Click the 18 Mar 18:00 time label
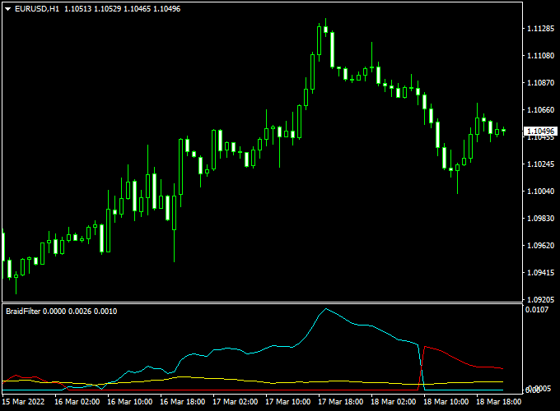This screenshot has width=560, height=411. tap(498, 402)
